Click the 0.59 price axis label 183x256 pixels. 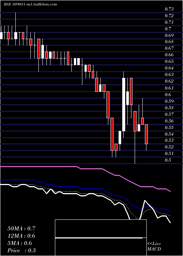click(x=169, y=101)
